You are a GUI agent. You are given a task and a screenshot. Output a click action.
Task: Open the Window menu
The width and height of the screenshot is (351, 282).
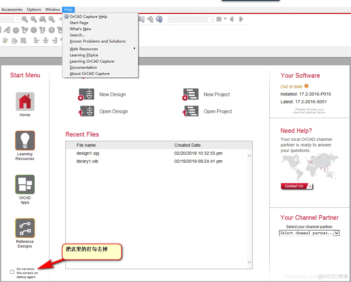click(x=52, y=9)
